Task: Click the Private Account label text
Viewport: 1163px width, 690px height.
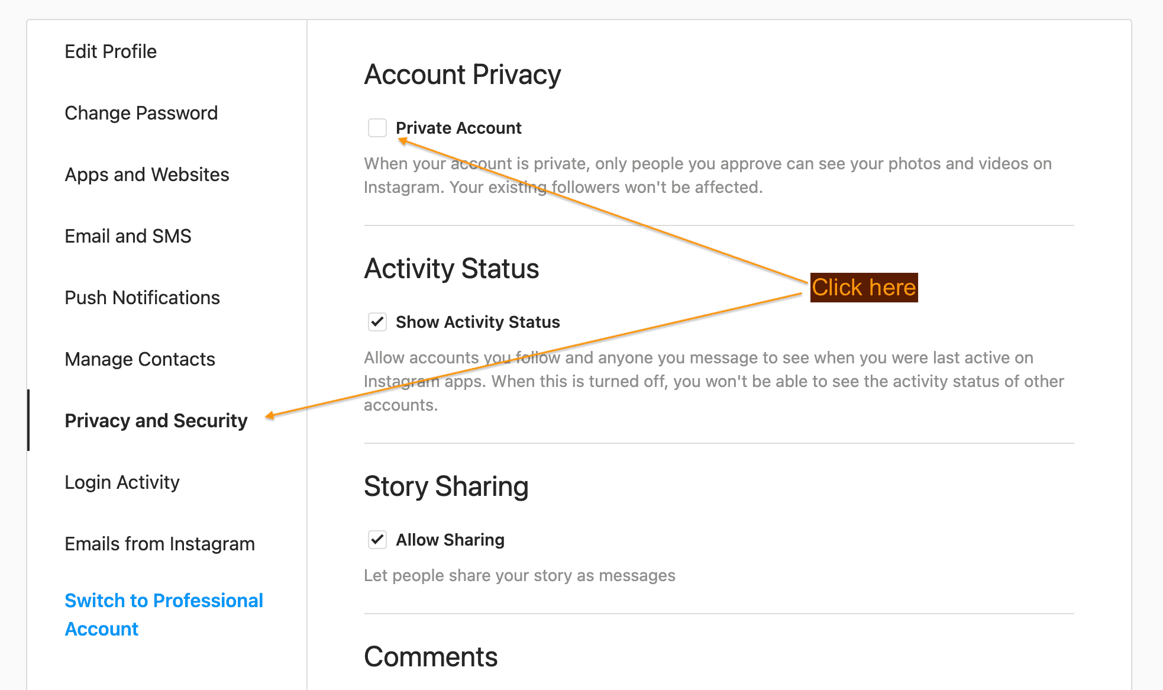Action: (x=458, y=128)
